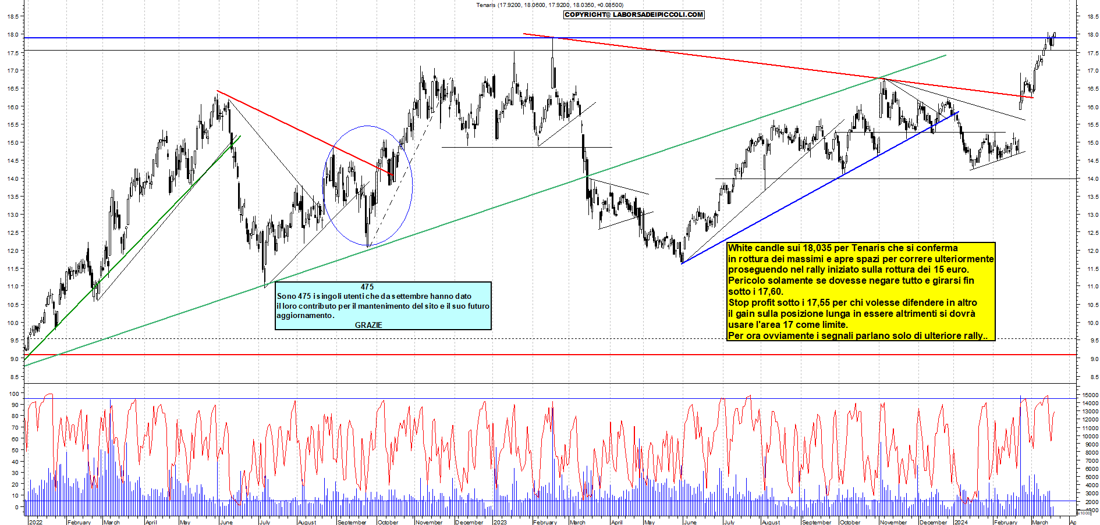The image size is (1100, 525).
Task: Click the '2024' label on the time axis
Action: point(960,522)
